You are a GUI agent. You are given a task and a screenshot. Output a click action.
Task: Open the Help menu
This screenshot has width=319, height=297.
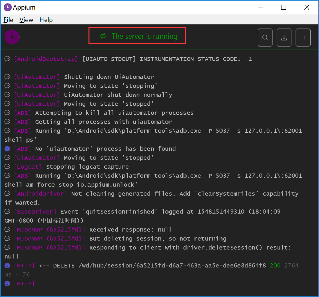(x=46, y=20)
